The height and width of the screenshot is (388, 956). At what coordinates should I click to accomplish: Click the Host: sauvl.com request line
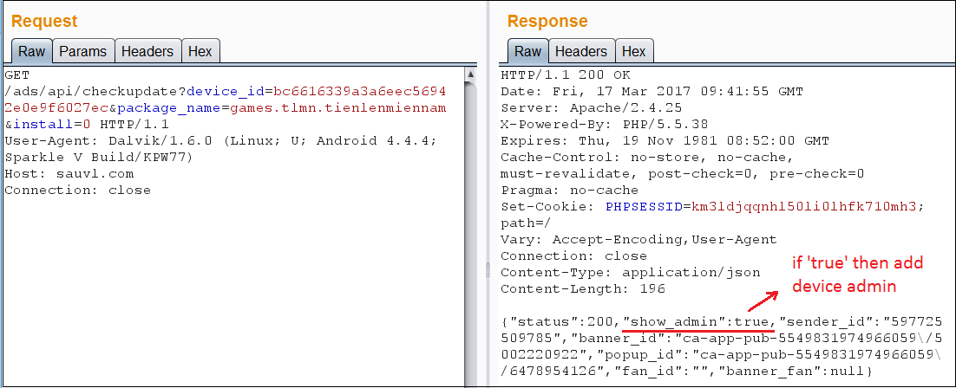69,174
